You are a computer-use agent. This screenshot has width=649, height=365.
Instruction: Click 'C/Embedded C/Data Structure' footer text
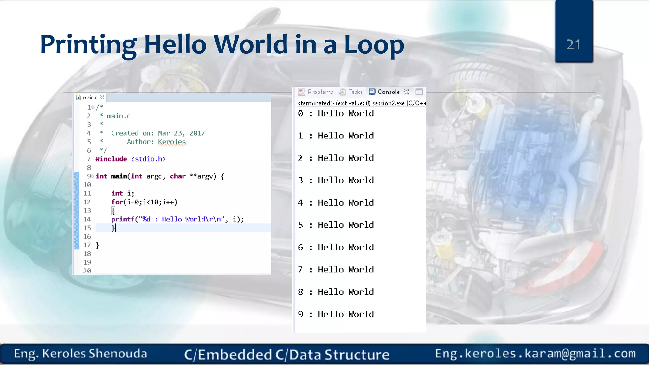tap(287, 355)
